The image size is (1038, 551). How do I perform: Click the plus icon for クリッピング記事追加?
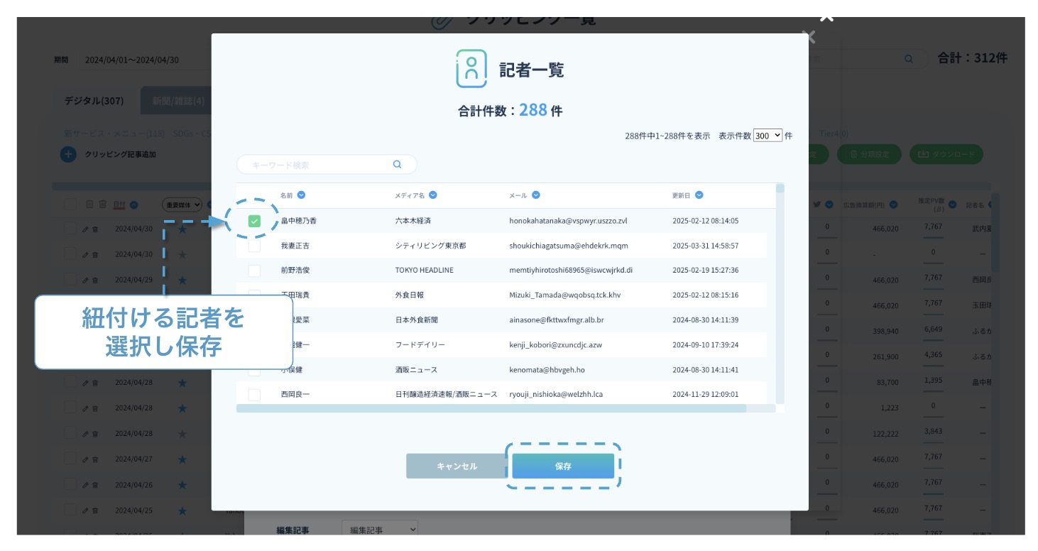pyautogui.click(x=68, y=154)
